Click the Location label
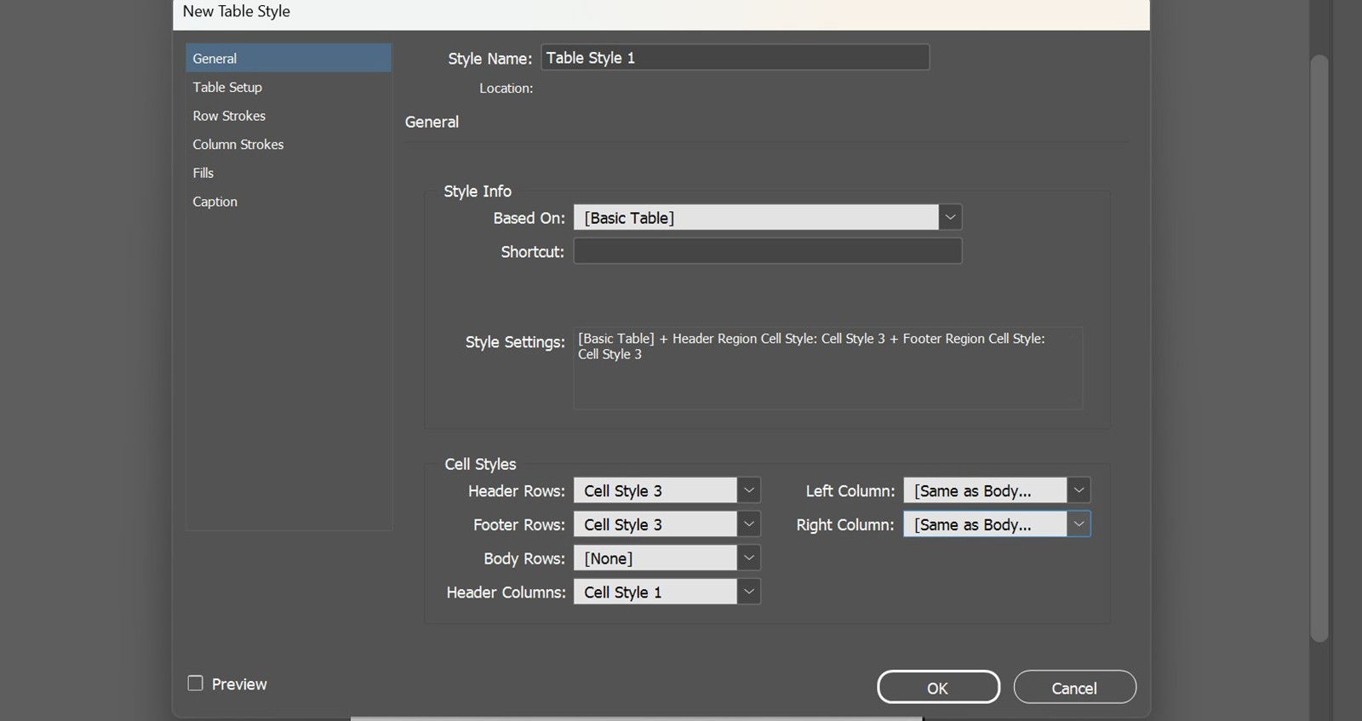The width and height of the screenshot is (1362, 721). click(506, 88)
